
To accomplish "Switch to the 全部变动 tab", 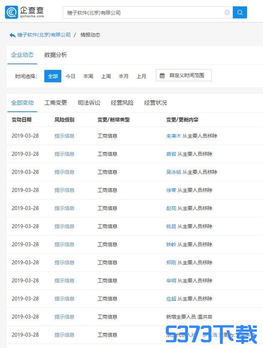I will pos(22,103).
